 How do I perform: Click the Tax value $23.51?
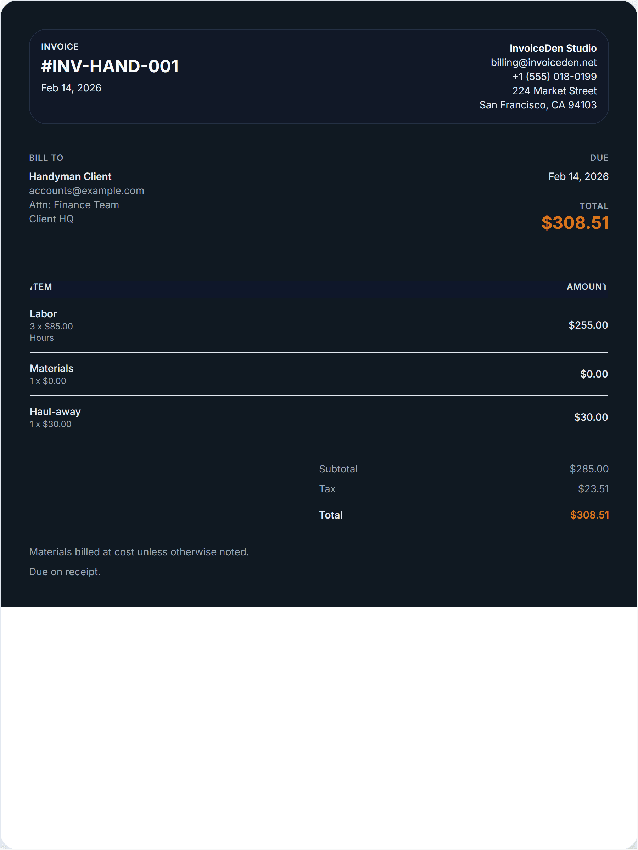(593, 489)
